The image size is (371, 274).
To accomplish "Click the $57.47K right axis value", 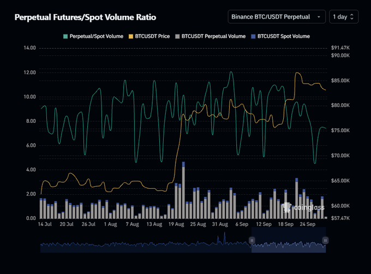I will coord(340,218).
